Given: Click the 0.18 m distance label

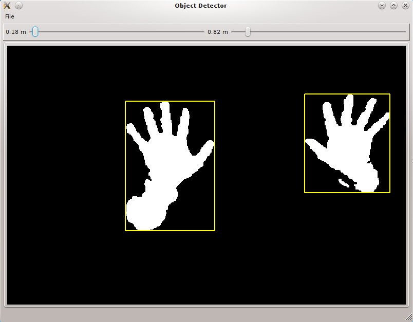Looking at the screenshot, I should (x=16, y=32).
